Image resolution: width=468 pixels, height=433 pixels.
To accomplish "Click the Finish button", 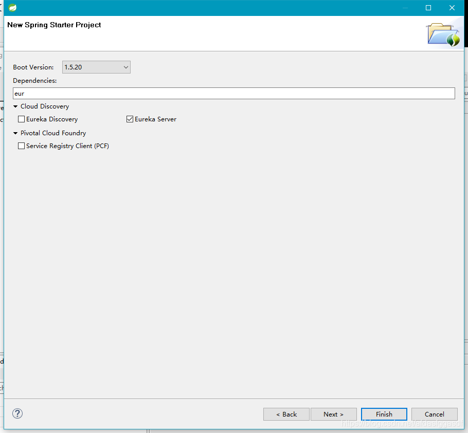I will pos(384,414).
